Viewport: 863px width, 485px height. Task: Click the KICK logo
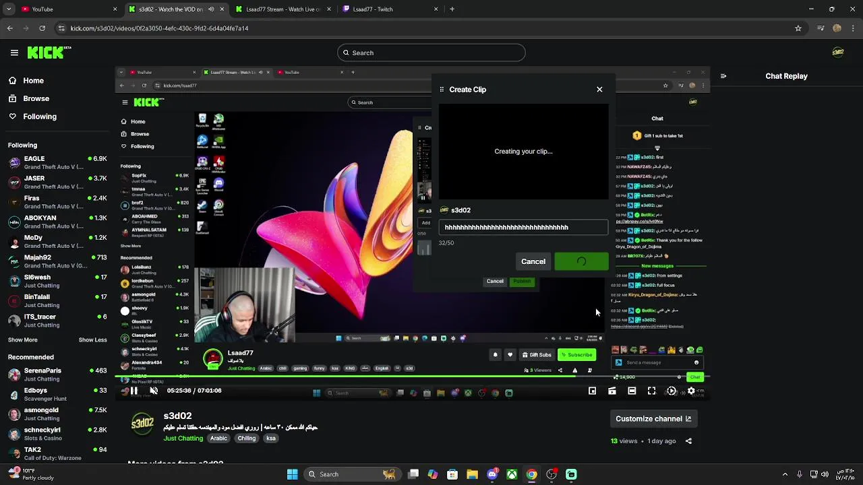pos(49,53)
